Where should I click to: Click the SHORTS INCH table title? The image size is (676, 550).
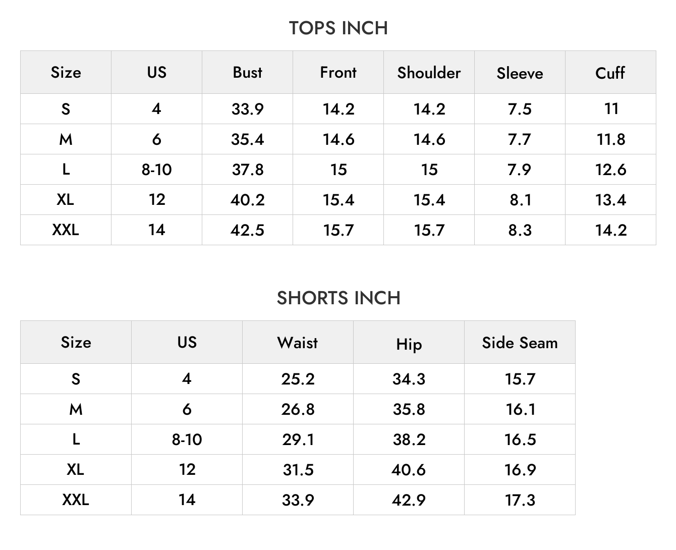tap(338, 298)
